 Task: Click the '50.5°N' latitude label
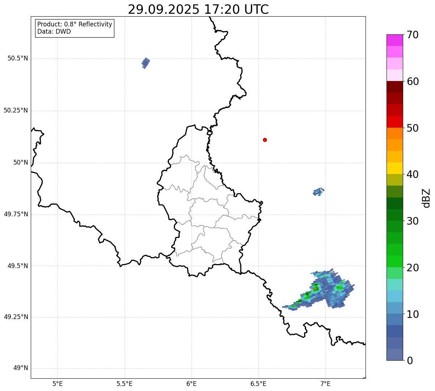[x=18, y=58]
